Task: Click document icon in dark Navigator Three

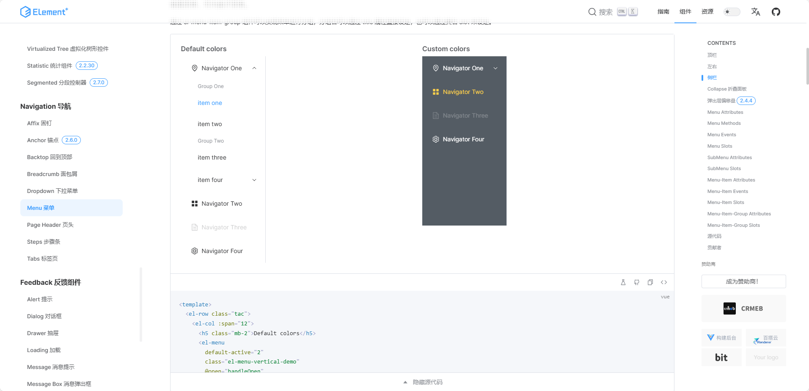Action: coord(436,116)
